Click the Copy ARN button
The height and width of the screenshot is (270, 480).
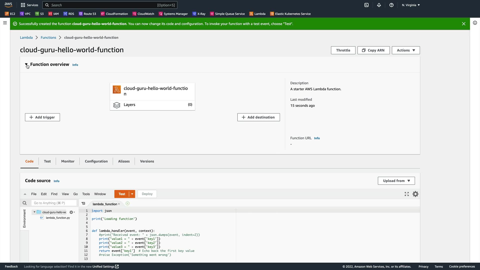(x=373, y=50)
